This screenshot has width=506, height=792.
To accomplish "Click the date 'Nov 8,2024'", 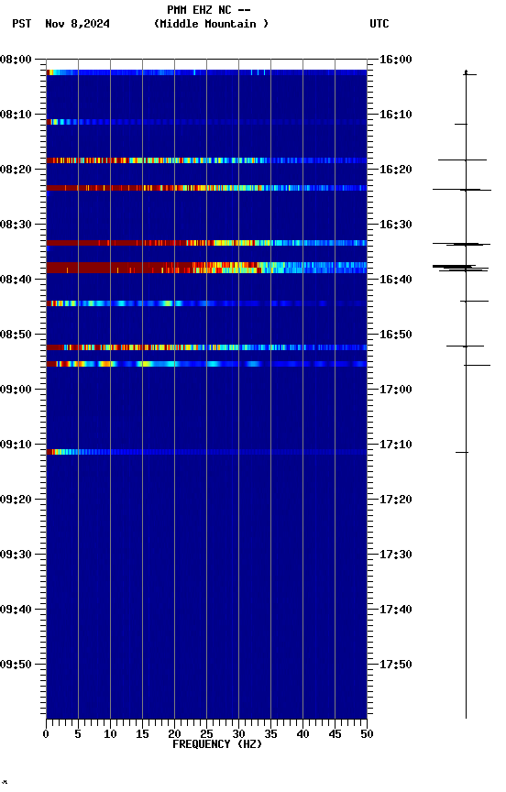I will 77,24.
